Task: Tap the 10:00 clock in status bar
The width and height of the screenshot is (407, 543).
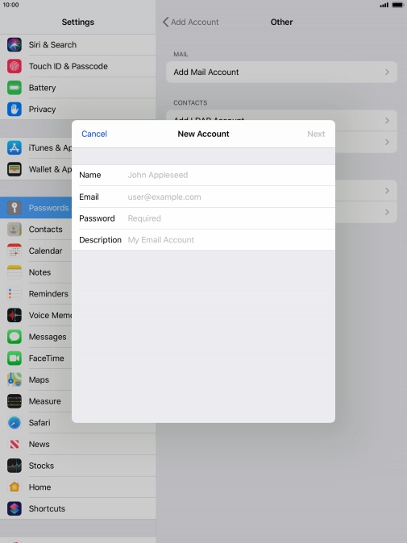Action: (x=10, y=5)
